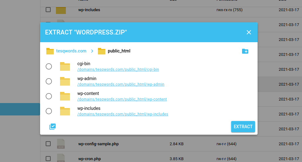Image resolution: width=302 pixels, height=162 pixels.
Task: Click the breadcrumb chevron arrow
Action: pos(92,51)
